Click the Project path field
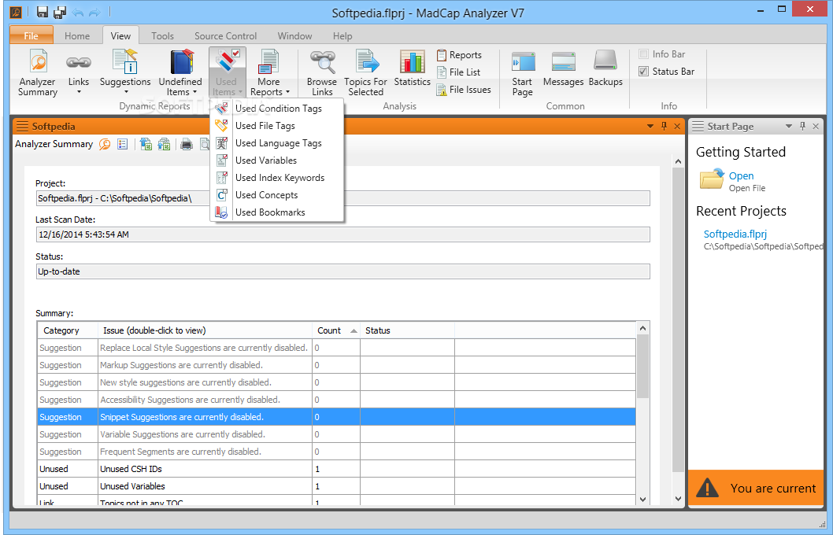Image resolution: width=833 pixels, height=535 pixels. (342, 198)
